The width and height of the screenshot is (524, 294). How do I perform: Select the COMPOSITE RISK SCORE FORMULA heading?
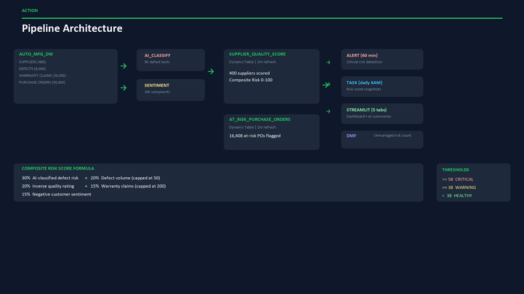point(58,169)
